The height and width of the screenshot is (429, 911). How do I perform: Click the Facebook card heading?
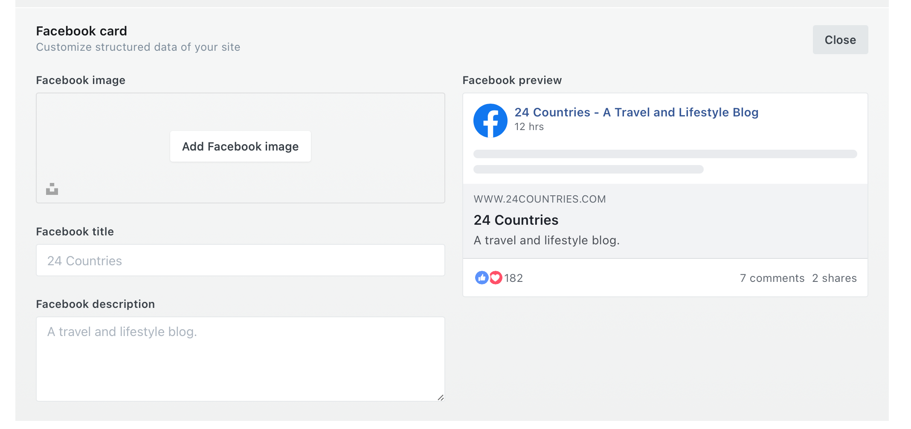click(x=81, y=31)
